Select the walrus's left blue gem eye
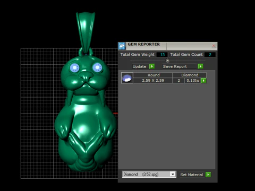 [x=74, y=68]
